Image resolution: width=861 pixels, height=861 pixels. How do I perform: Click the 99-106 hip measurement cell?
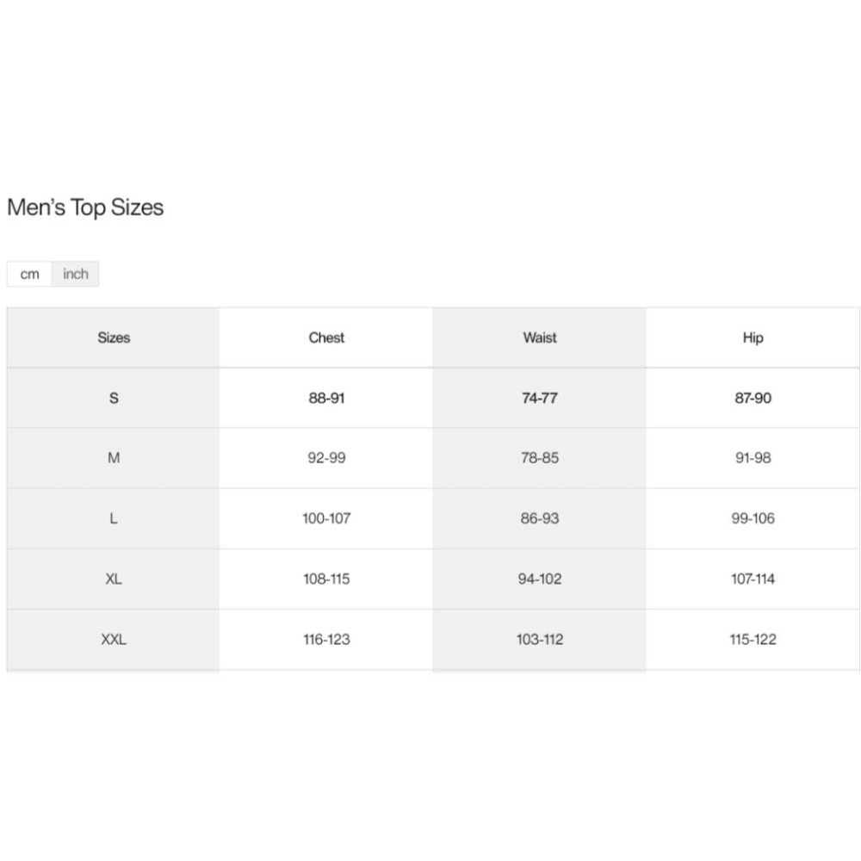click(x=753, y=518)
